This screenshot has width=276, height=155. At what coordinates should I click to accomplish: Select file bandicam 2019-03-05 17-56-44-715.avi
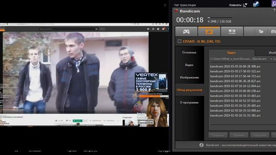point(235,76)
